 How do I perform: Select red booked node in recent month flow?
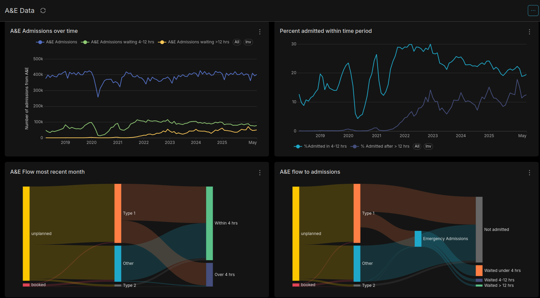[26, 285]
